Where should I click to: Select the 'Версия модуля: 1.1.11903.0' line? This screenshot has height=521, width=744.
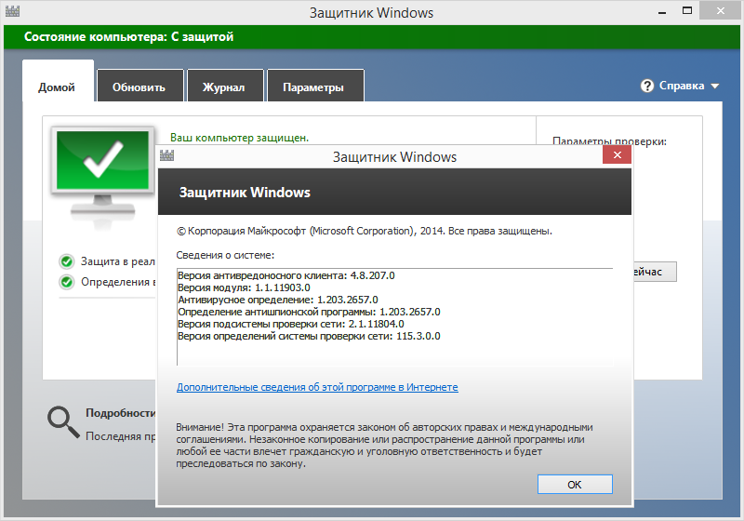tap(244, 287)
